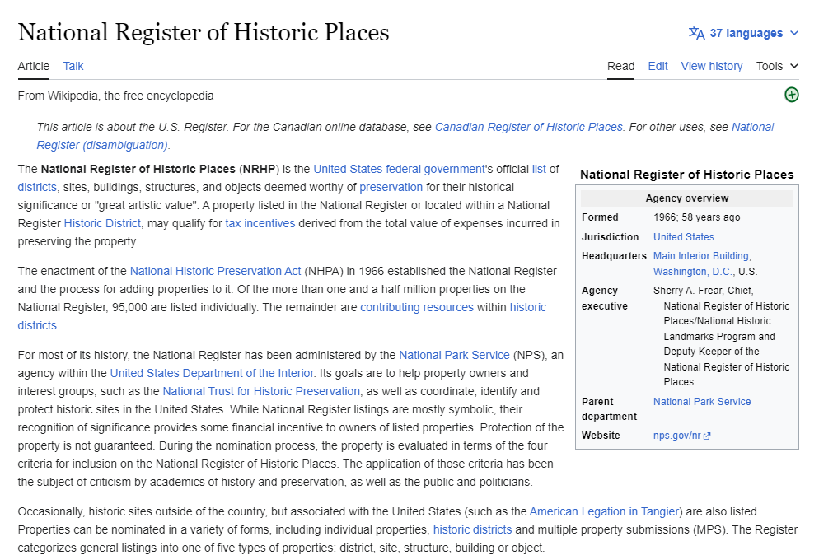The width and height of the screenshot is (819, 555).
Task: Click the translate languages icon
Action: tap(697, 33)
